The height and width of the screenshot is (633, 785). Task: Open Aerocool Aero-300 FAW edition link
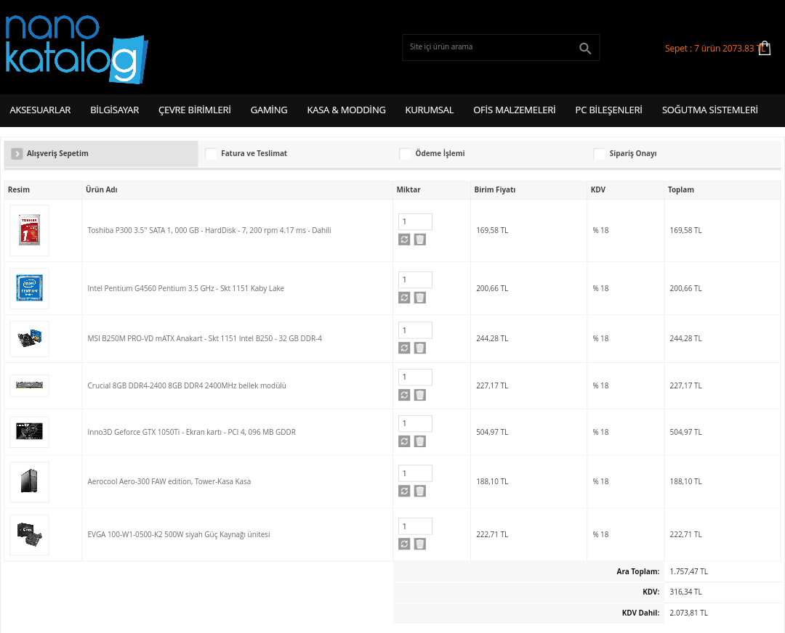[x=169, y=481]
